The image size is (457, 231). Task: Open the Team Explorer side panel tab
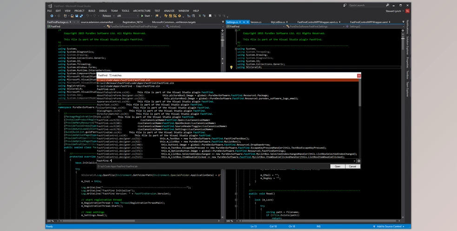tap(407, 90)
